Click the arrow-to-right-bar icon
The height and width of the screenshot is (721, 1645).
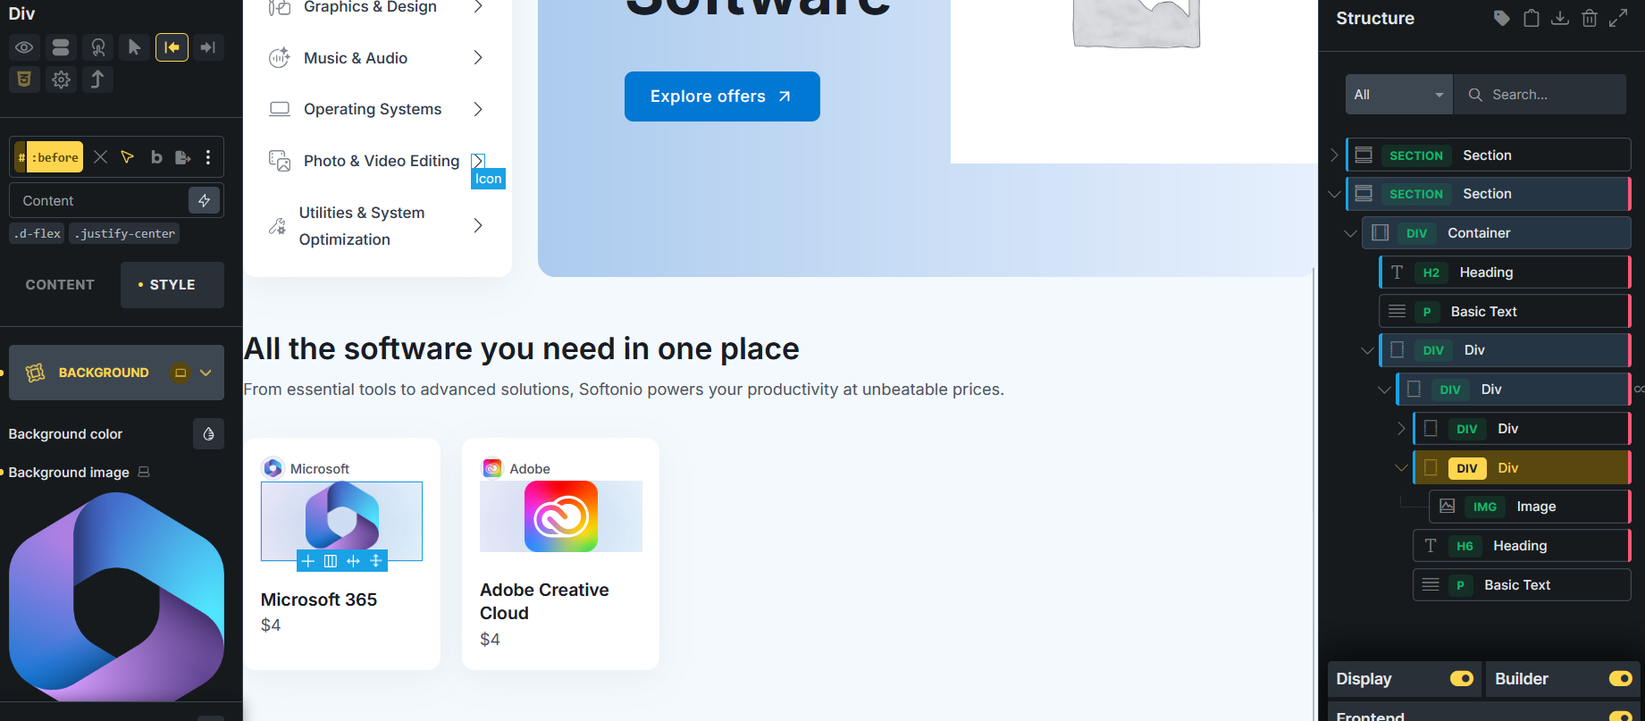(x=208, y=47)
